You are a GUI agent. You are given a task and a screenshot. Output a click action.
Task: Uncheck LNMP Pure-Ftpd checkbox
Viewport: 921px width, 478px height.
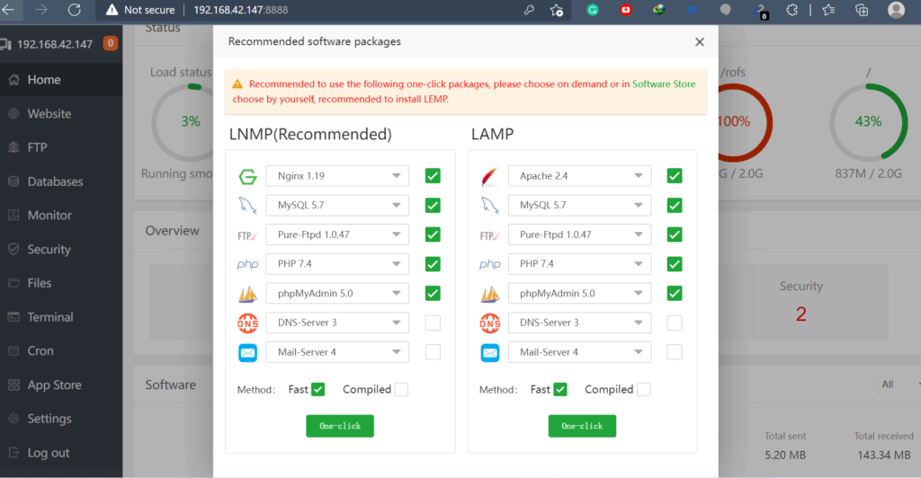point(433,235)
